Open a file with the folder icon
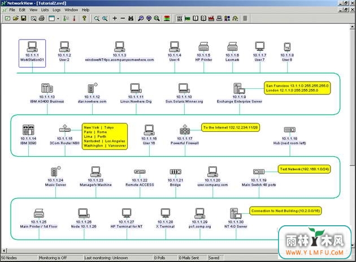 pyautogui.click(x=15, y=19)
